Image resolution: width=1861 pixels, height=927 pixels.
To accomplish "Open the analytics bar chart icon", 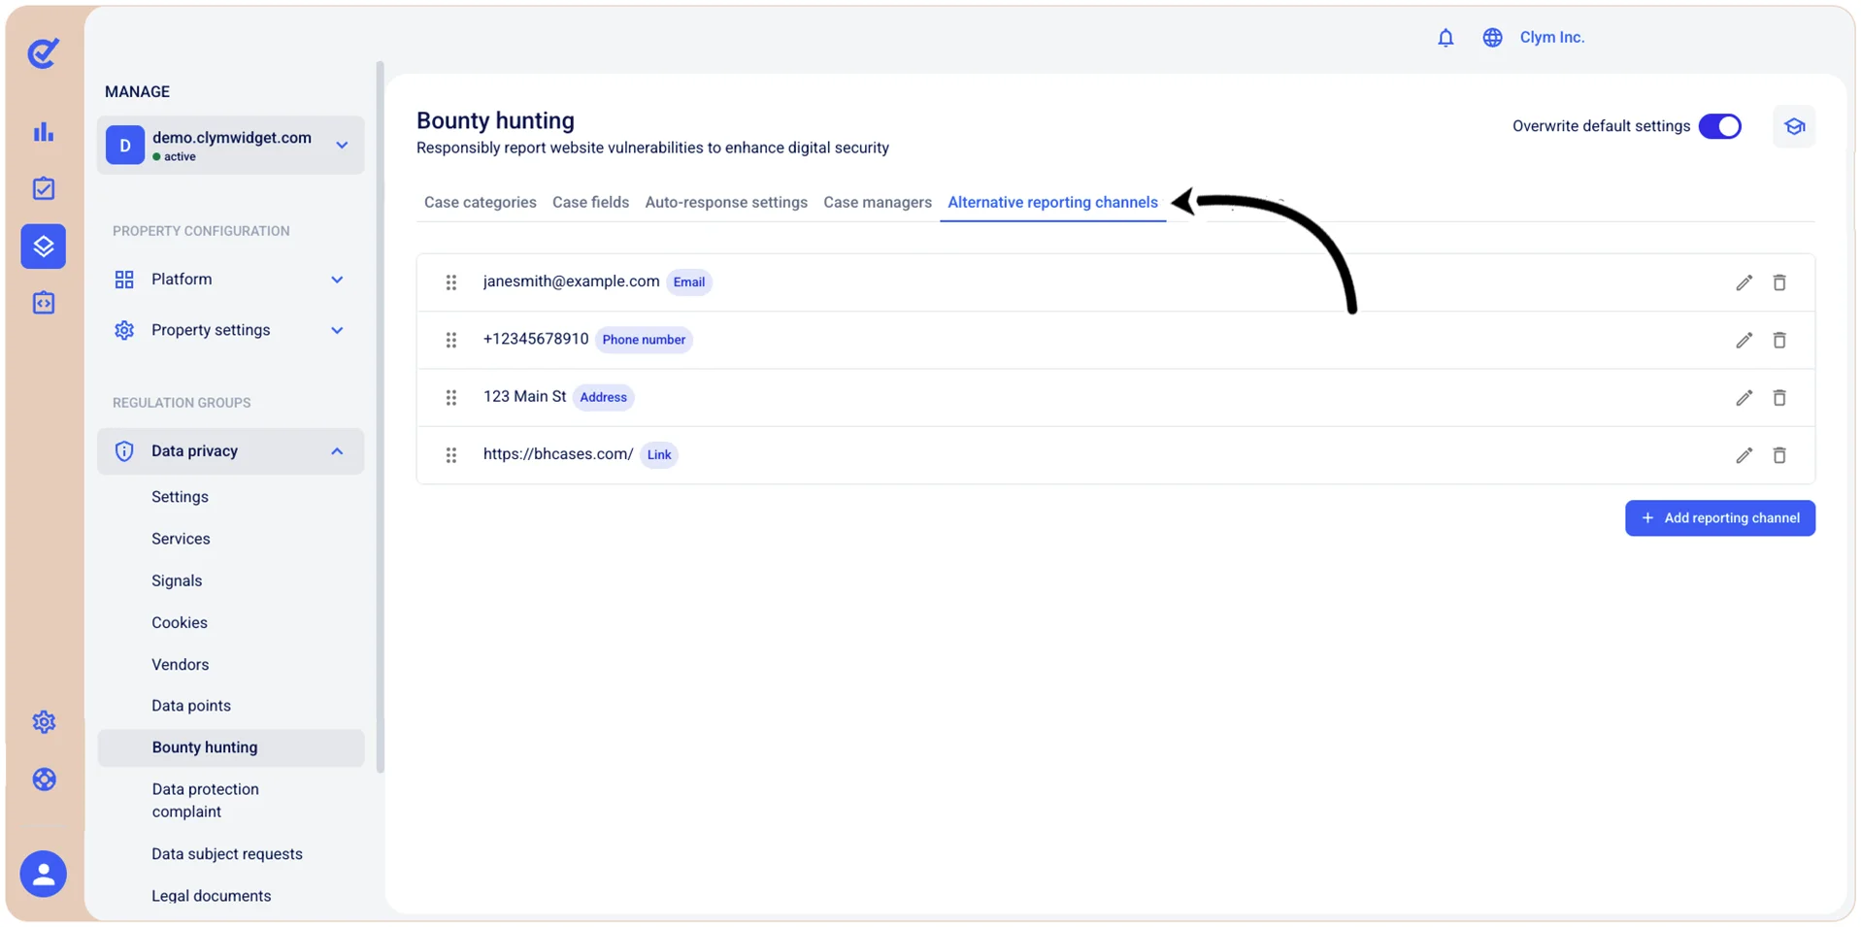I will point(44,132).
